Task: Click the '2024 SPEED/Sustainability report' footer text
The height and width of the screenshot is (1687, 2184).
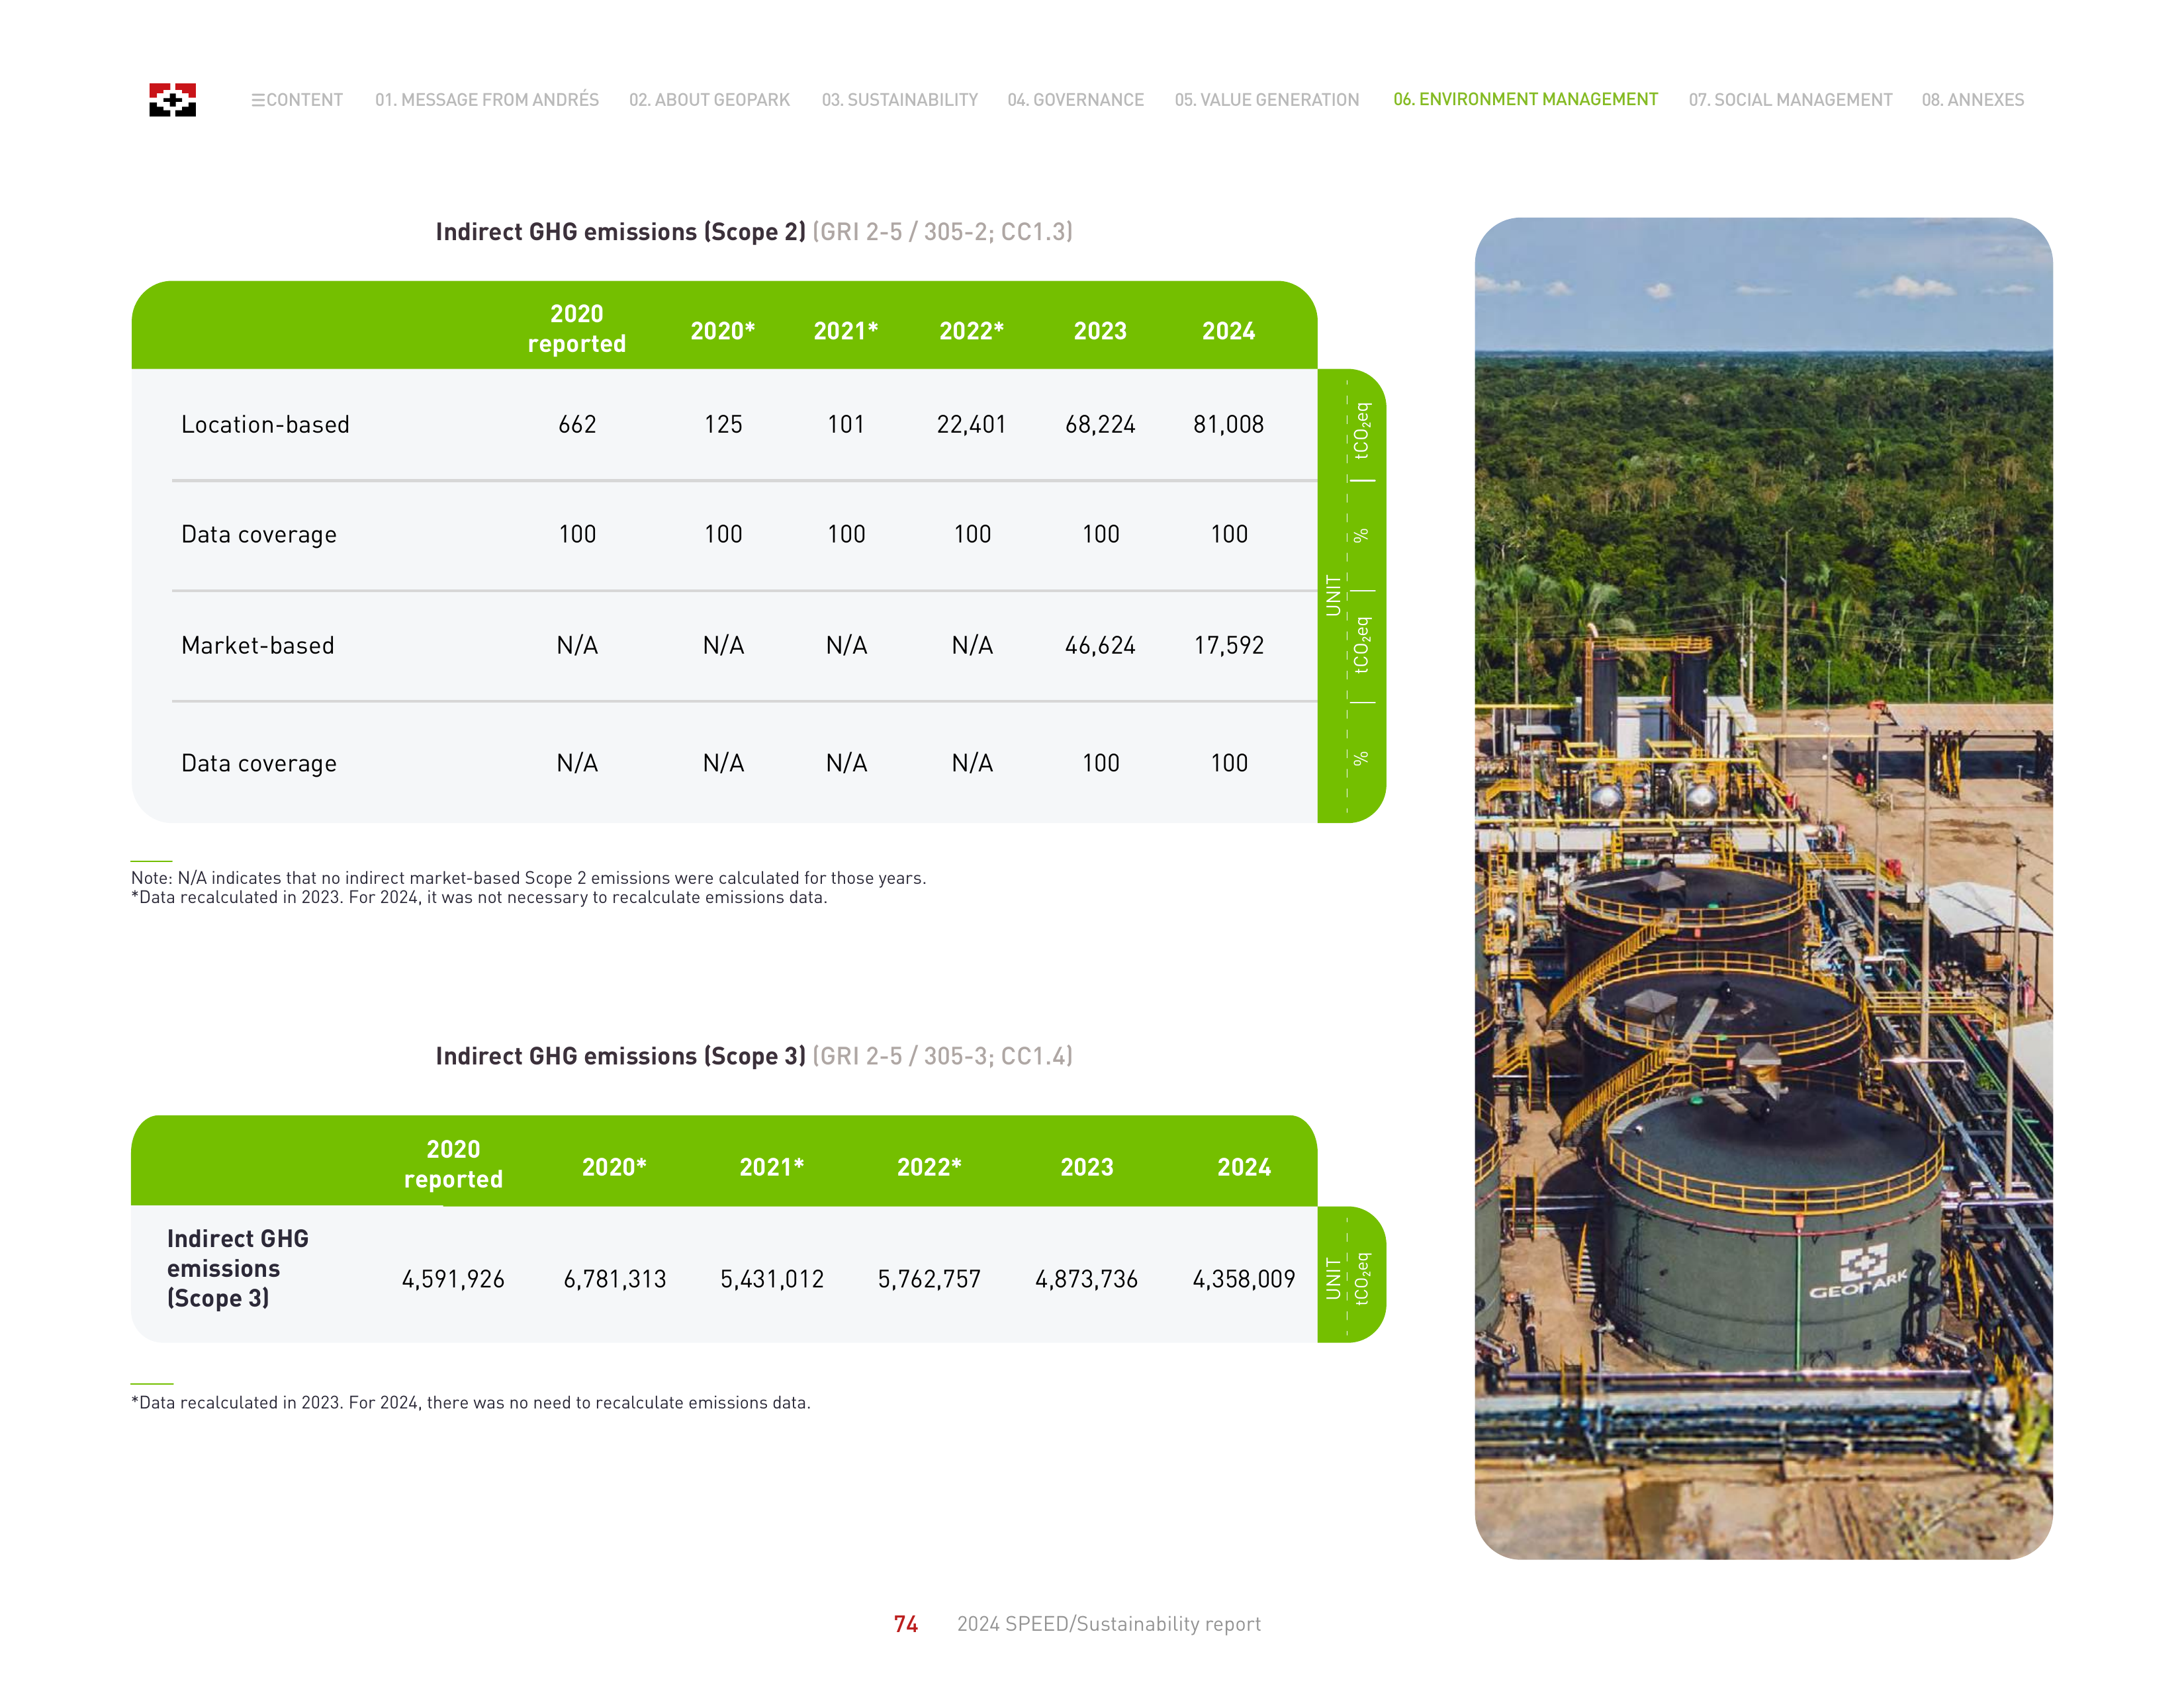Action: 1109,1625
